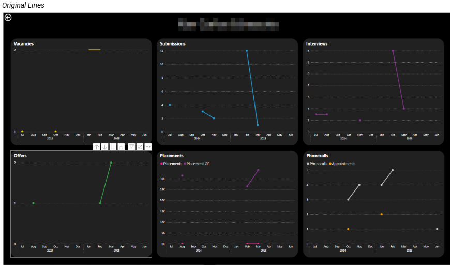Select Oct data point in Submissions chart
Screen dimensions: 450x265
point(203,111)
